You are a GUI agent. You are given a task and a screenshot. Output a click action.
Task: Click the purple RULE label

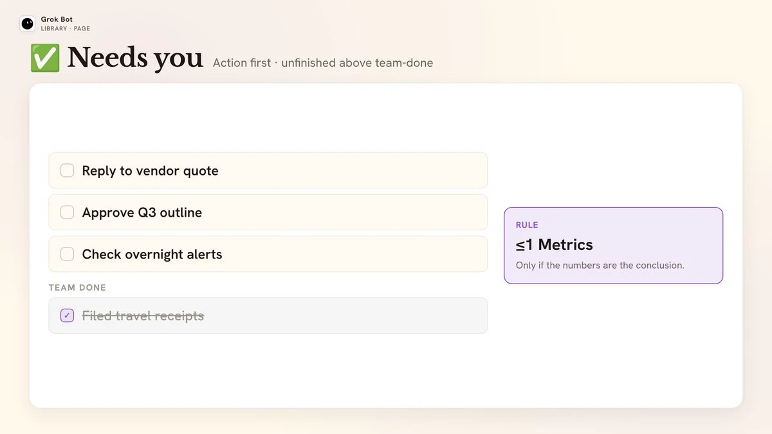point(527,225)
